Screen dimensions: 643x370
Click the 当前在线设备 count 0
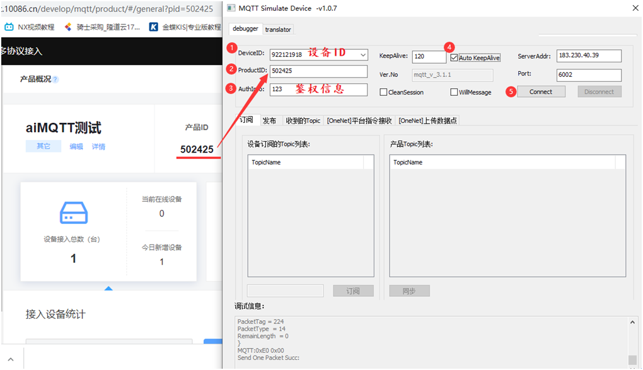(161, 214)
